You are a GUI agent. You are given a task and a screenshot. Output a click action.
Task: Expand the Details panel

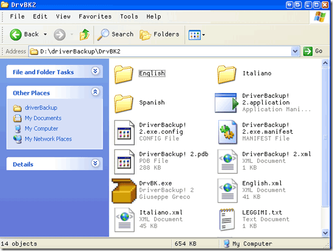point(95,163)
